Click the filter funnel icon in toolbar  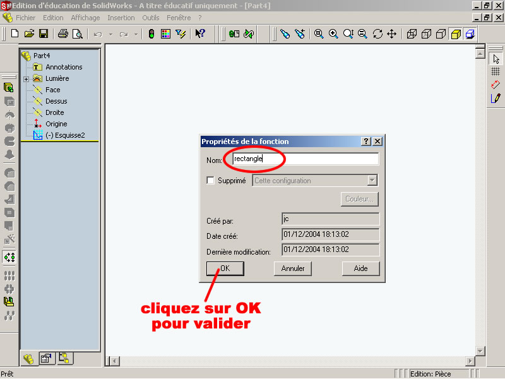tap(181, 33)
